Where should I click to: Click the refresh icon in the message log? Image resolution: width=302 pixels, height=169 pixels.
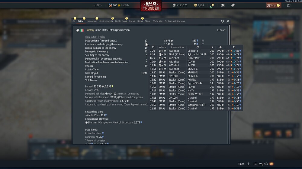[222, 21]
